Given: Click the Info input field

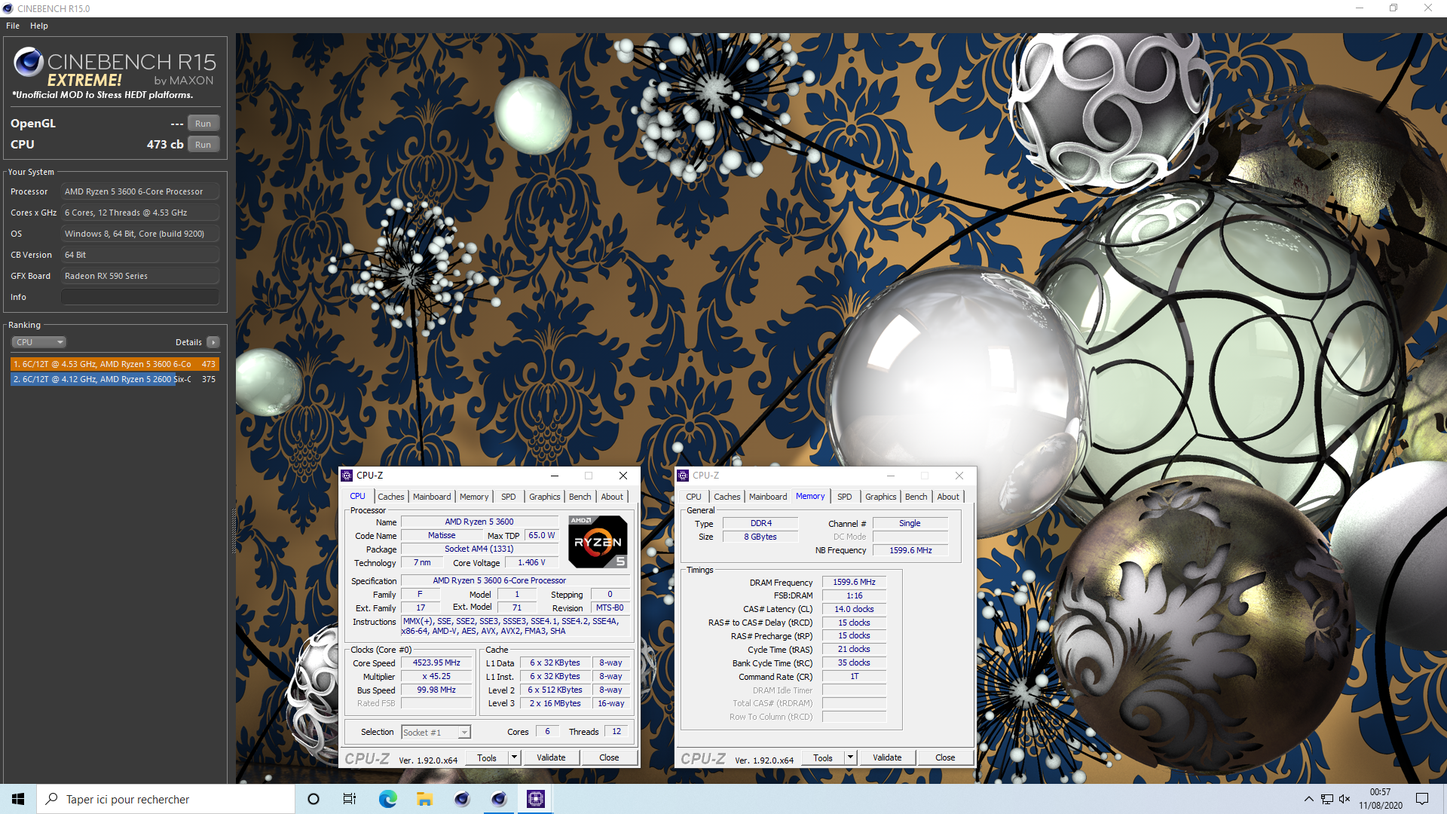Looking at the screenshot, I should tap(140, 297).
